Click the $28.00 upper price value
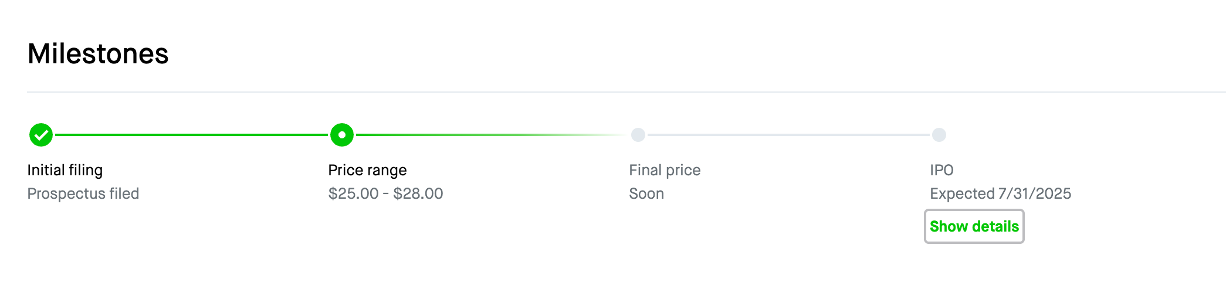The height and width of the screenshot is (299, 1226). coord(418,193)
